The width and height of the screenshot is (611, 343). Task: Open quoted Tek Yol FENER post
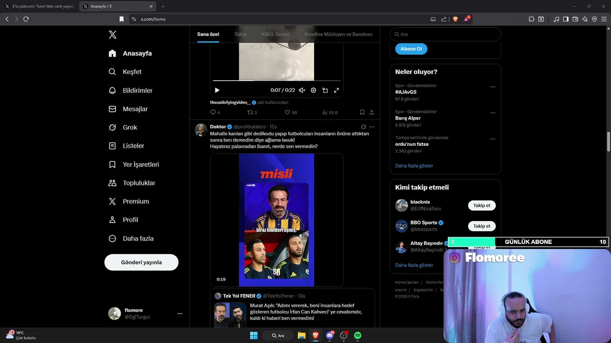tap(292, 309)
